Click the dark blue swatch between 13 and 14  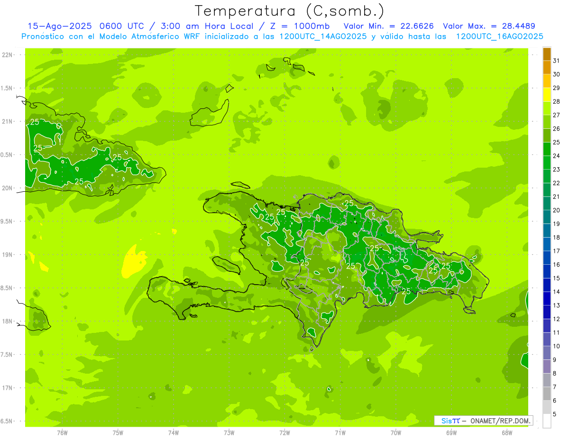click(x=547, y=298)
